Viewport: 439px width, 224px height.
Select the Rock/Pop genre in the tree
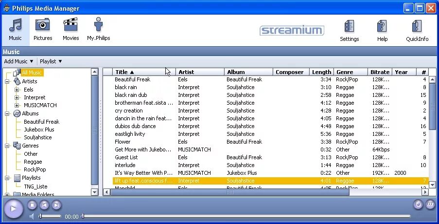point(35,169)
